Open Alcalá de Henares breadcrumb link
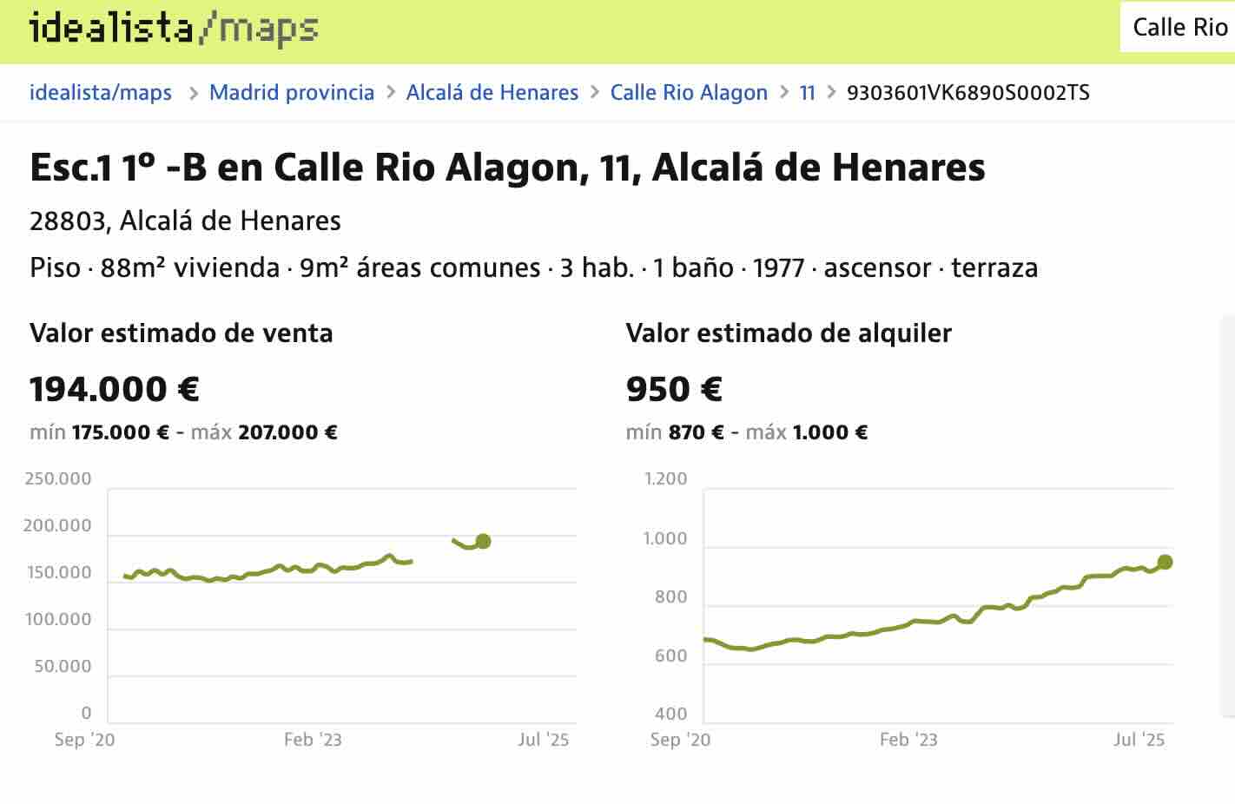The width and height of the screenshot is (1235, 804). 492,93
